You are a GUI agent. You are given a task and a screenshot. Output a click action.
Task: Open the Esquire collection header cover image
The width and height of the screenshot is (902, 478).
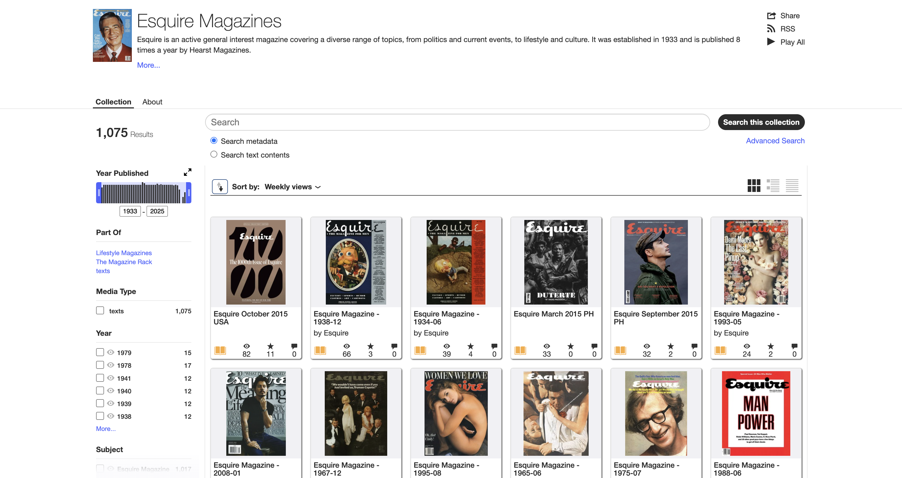tap(112, 35)
